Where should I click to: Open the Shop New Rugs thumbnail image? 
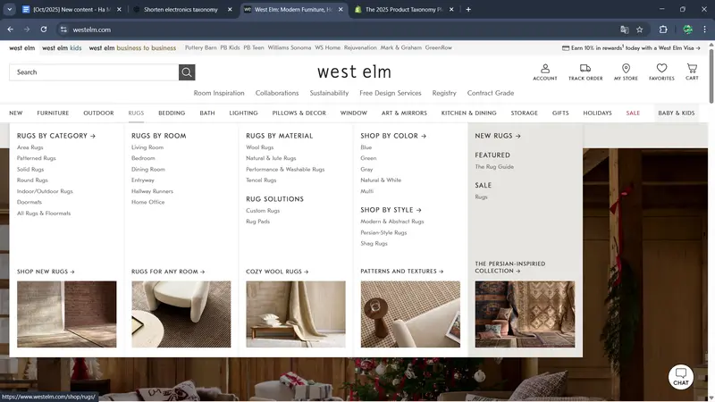[66, 314]
